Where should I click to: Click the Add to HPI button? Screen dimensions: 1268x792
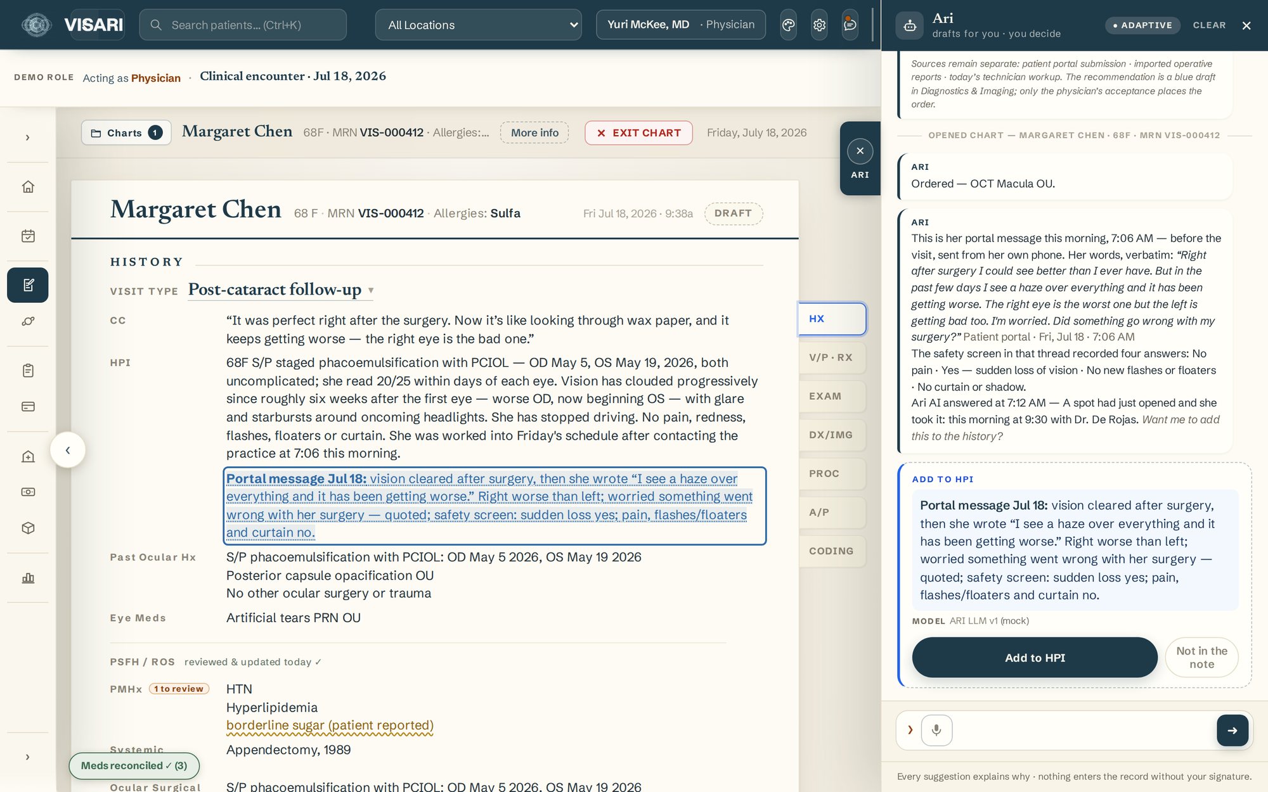click(1035, 658)
